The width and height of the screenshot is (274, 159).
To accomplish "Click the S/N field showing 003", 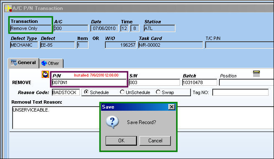I will [x=154, y=82].
